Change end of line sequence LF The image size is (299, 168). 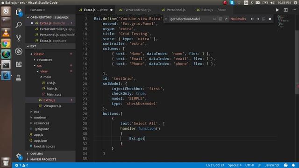pyautogui.click(x=259, y=165)
